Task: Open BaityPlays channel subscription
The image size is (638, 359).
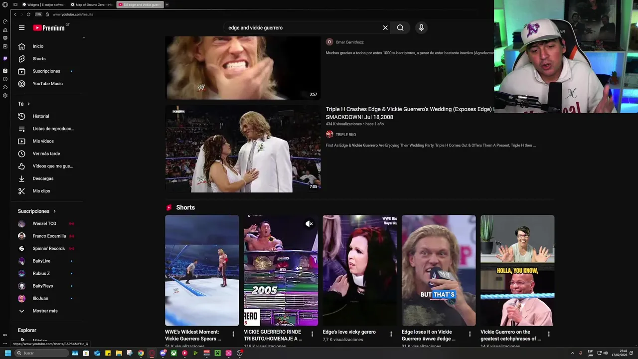Action: [x=47, y=286]
